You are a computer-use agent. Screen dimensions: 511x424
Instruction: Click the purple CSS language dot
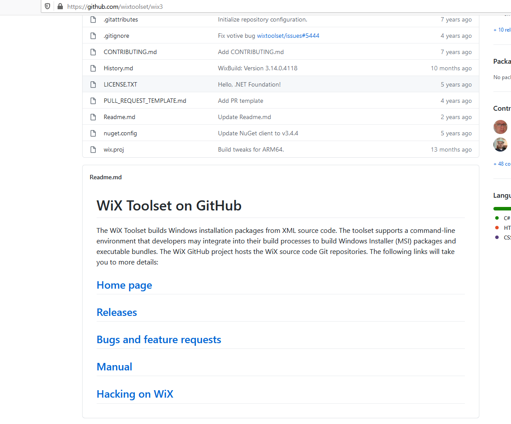(497, 237)
